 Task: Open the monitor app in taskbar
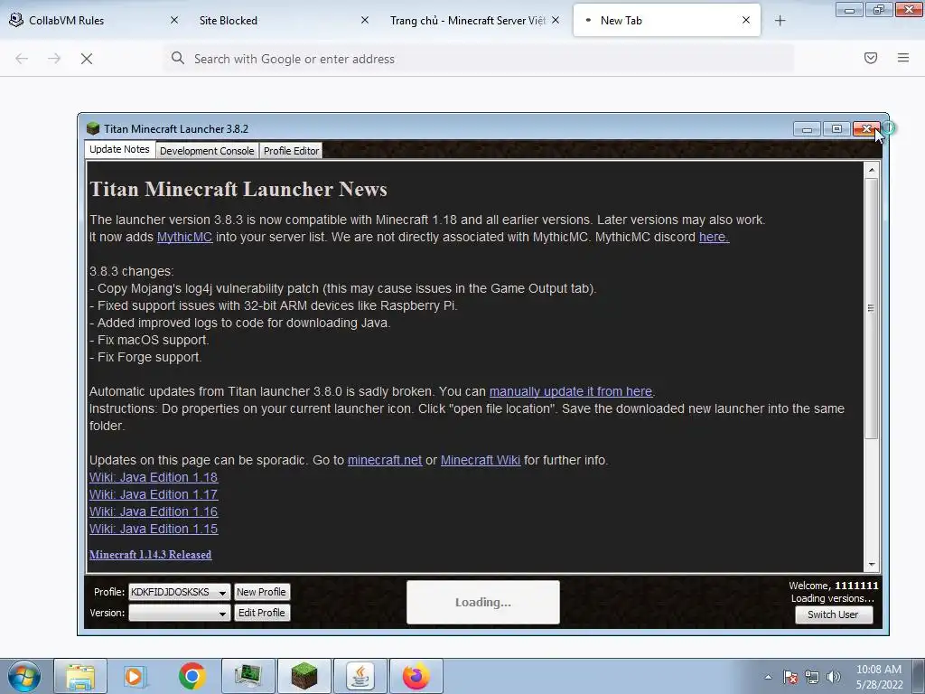pyautogui.click(x=248, y=676)
